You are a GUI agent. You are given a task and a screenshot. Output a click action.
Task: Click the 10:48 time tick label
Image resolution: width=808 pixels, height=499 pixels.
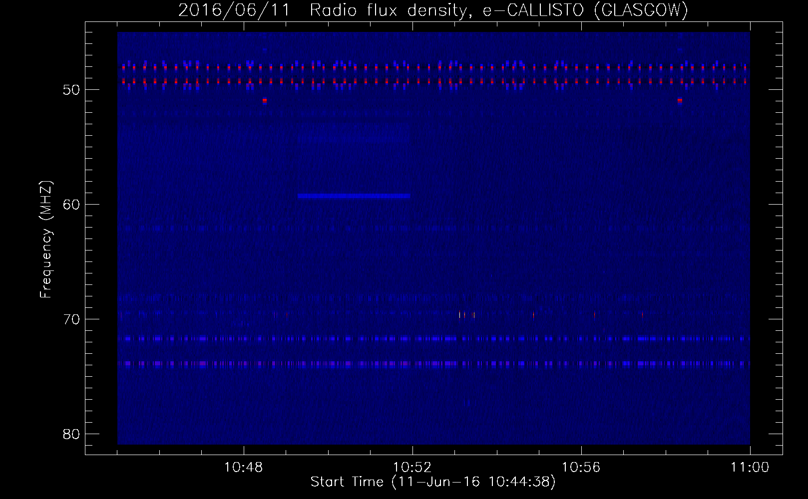click(244, 468)
